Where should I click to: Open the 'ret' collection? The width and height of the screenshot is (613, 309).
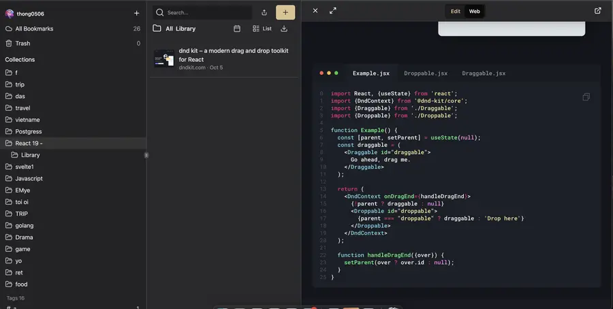73,272
